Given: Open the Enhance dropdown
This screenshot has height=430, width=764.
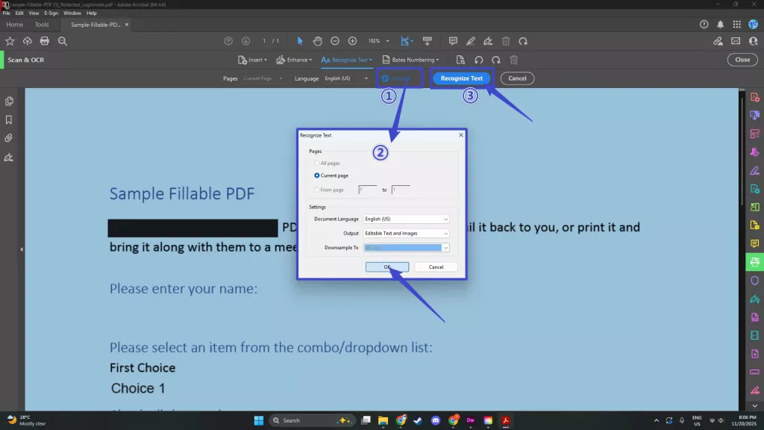Looking at the screenshot, I should coord(294,60).
